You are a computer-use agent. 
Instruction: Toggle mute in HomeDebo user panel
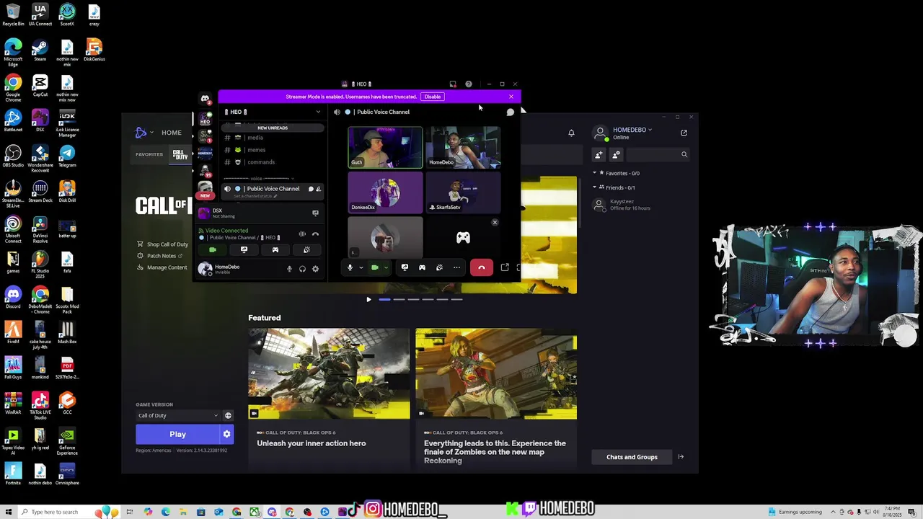(x=289, y=269)
